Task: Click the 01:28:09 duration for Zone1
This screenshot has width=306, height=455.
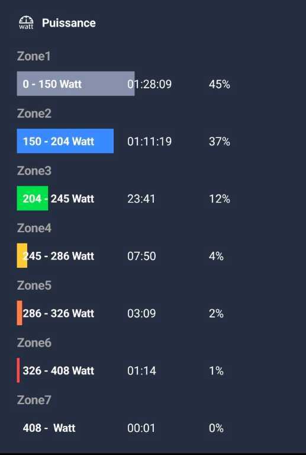Action: click(149, 84)
